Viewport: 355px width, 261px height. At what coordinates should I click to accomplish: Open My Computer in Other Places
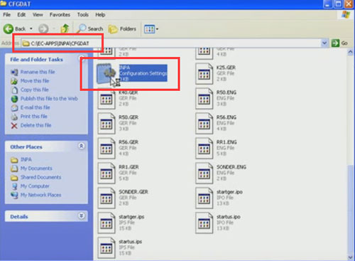[35, 186]
